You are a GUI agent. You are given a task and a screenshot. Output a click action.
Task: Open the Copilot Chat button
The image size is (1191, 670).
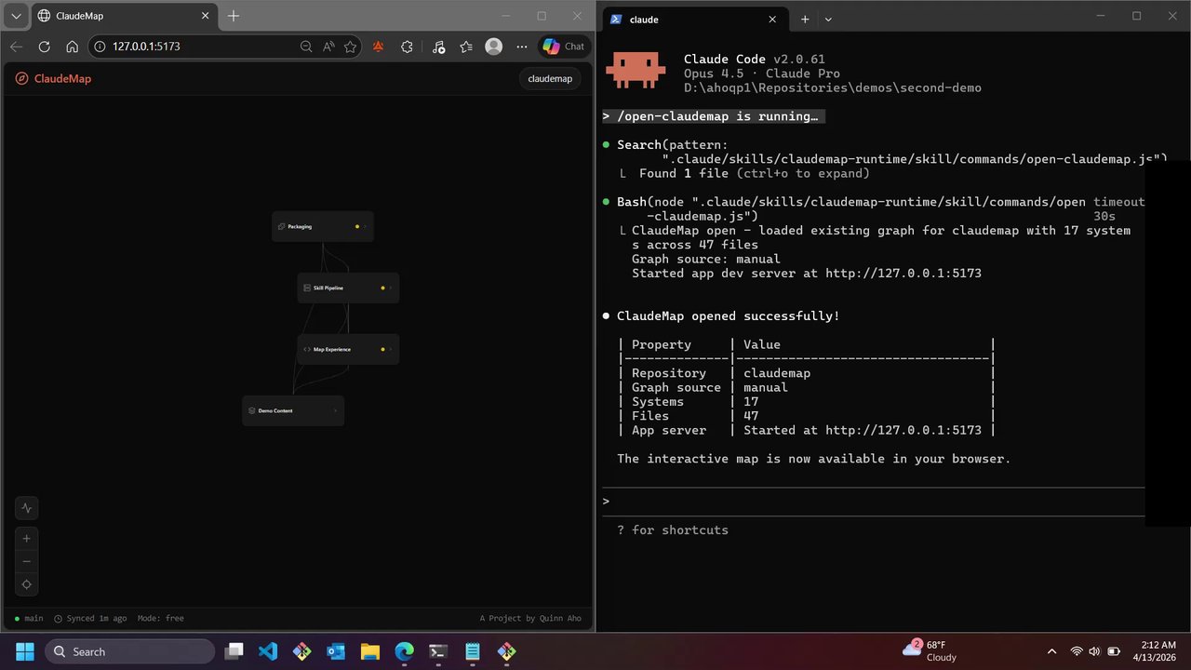[x=564, y=47]
